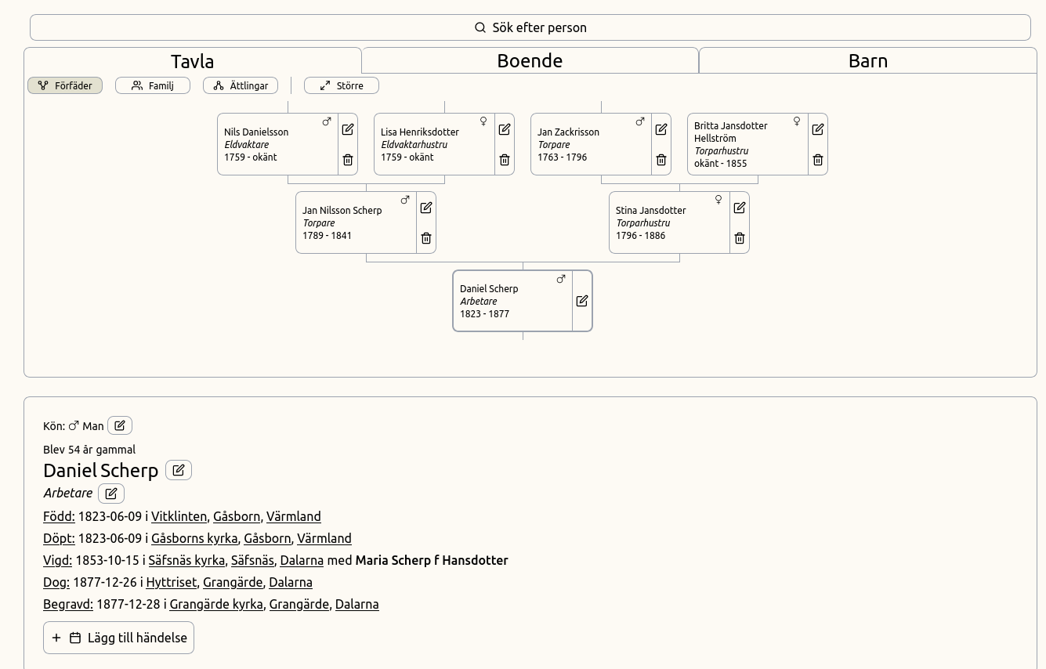Image resolution: width=1046 pixels, height=669 pixels.
Task: Edit Jan Nilsson Scherp's card
Action: pos(426,208)
